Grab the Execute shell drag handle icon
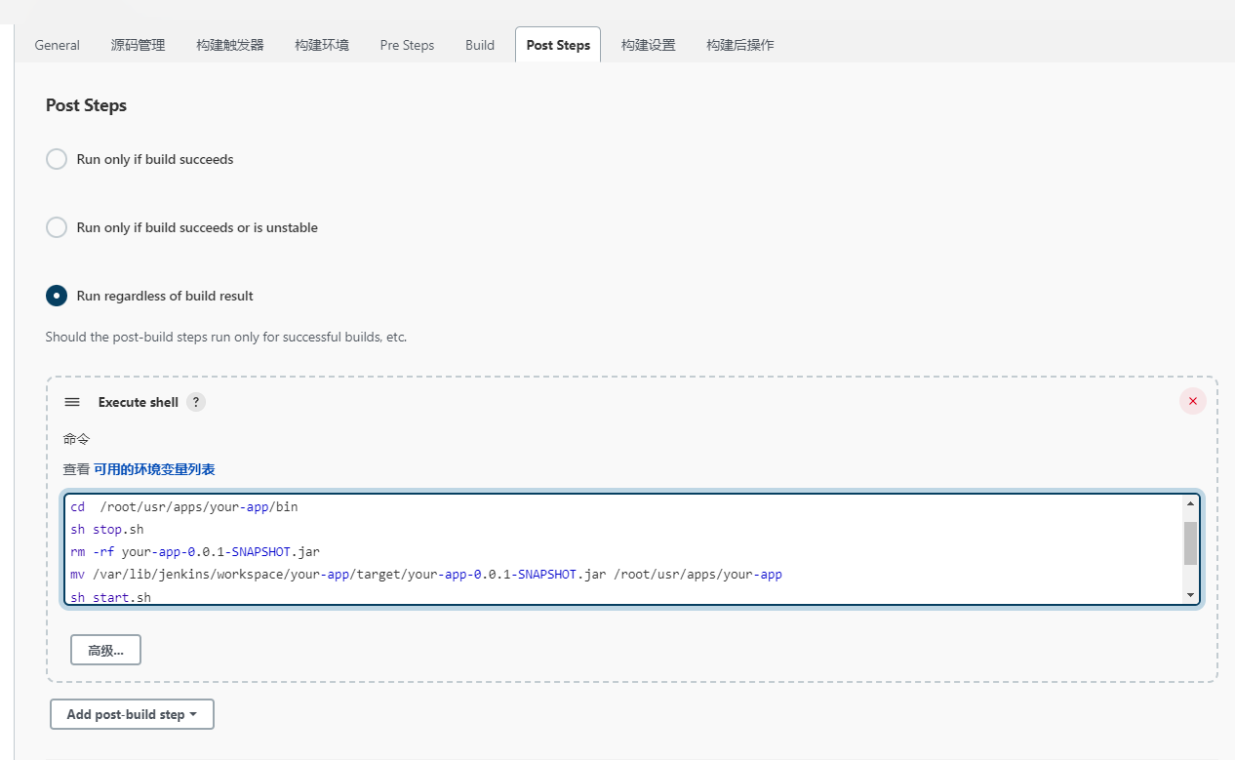Viewport: 1235px width, 760px height. coord(72,402)
